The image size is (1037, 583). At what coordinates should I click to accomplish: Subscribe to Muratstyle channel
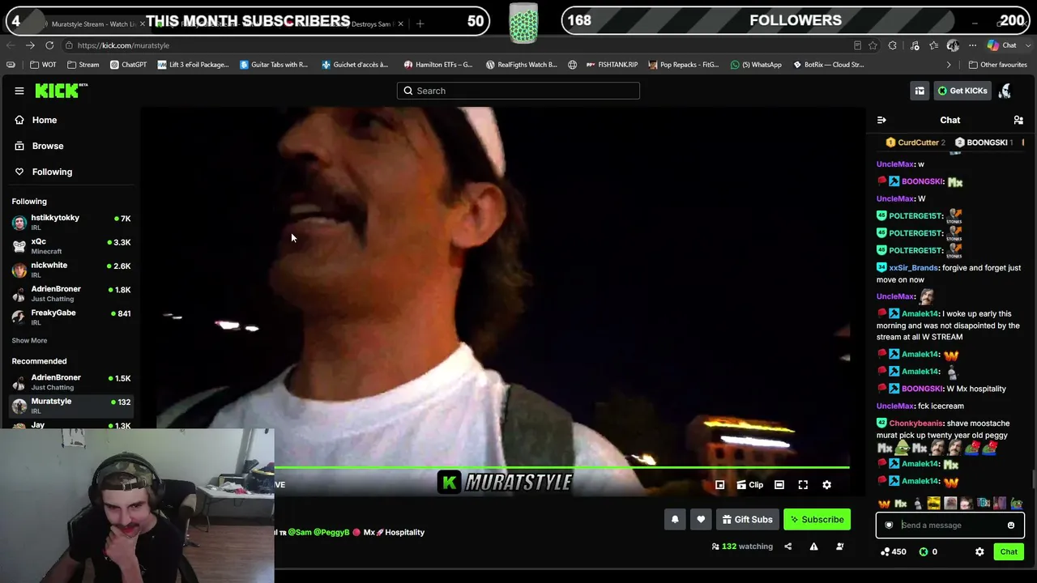pyautogui.click(x=817, y=520)
